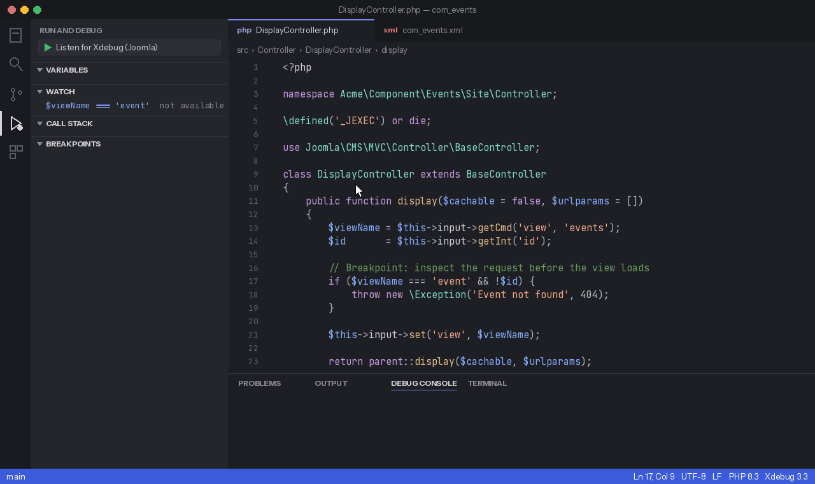815x484 pixels.
Task: Select the DEBUG CONSOLE panel tab
Action: [x=424, y=383]
